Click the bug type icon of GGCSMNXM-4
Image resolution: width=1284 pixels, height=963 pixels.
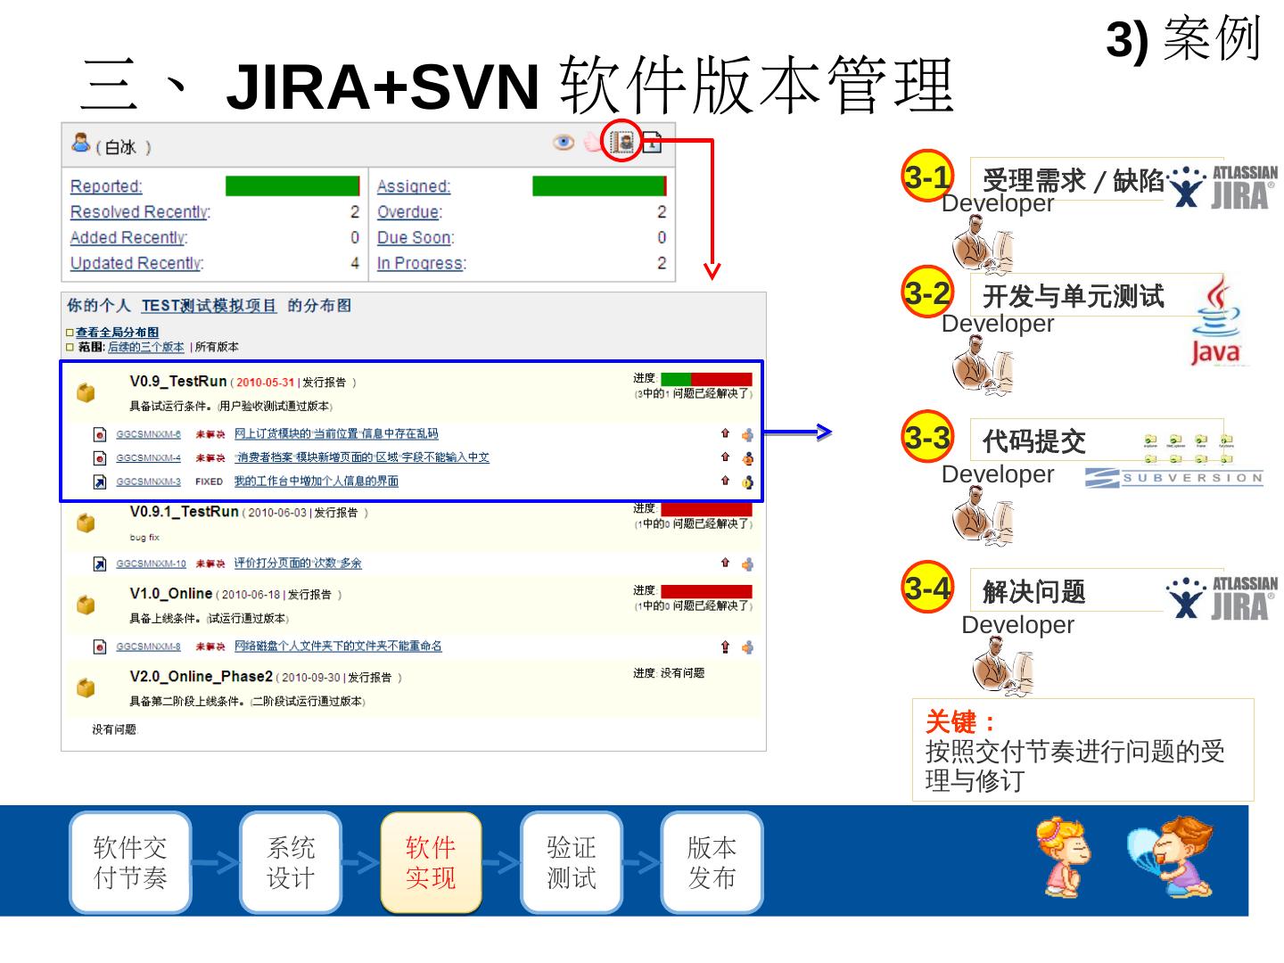[x=100, y=458]
